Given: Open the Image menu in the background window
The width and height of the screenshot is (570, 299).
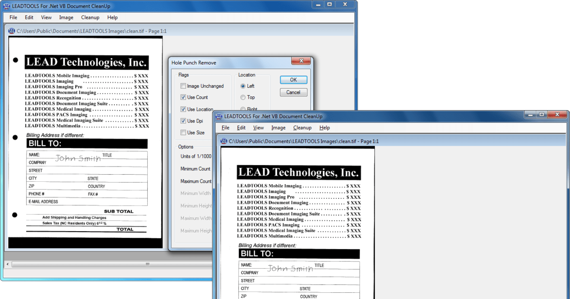Looking at the screenshot, I should pyautogui.click(x=66, y=18).
